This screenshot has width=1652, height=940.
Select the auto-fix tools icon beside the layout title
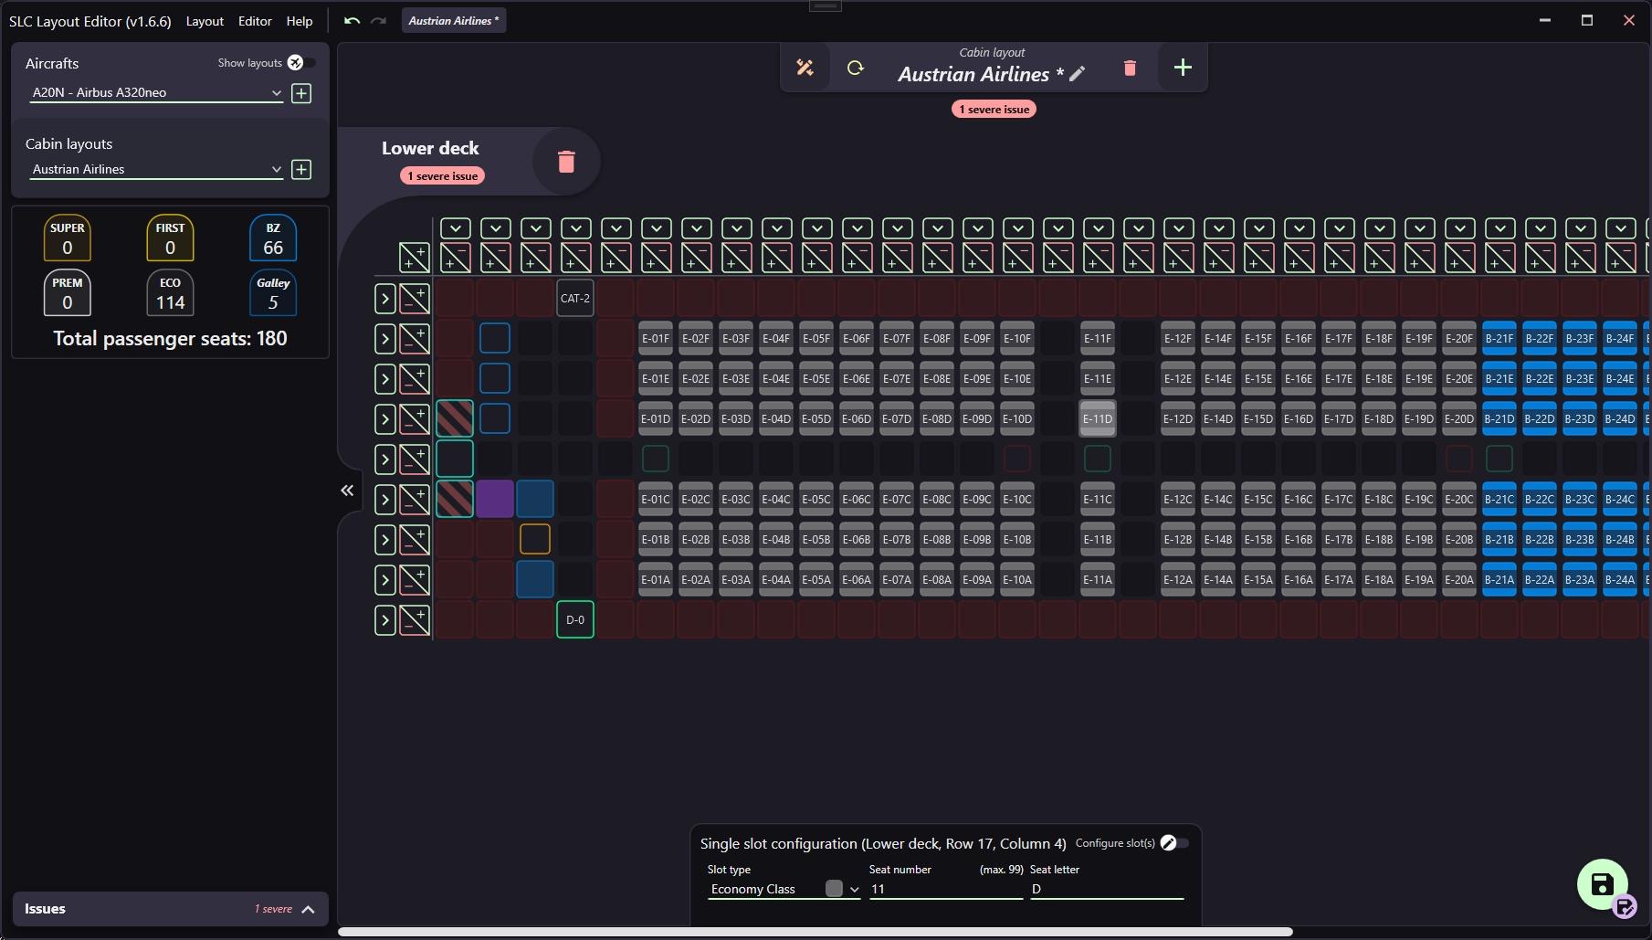point(805,67)
